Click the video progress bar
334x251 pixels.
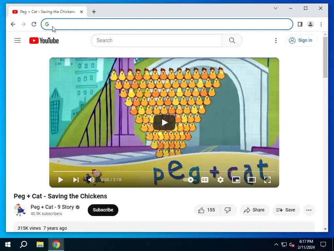[x=164, y=171]
